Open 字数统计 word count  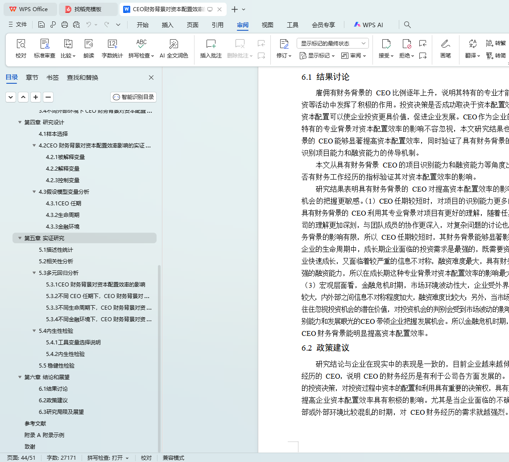[x=112, y=49]
